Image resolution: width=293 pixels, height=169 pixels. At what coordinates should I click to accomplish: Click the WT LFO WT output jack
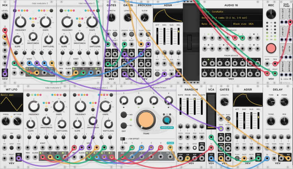pyautogui.click(x=18, y=158)
